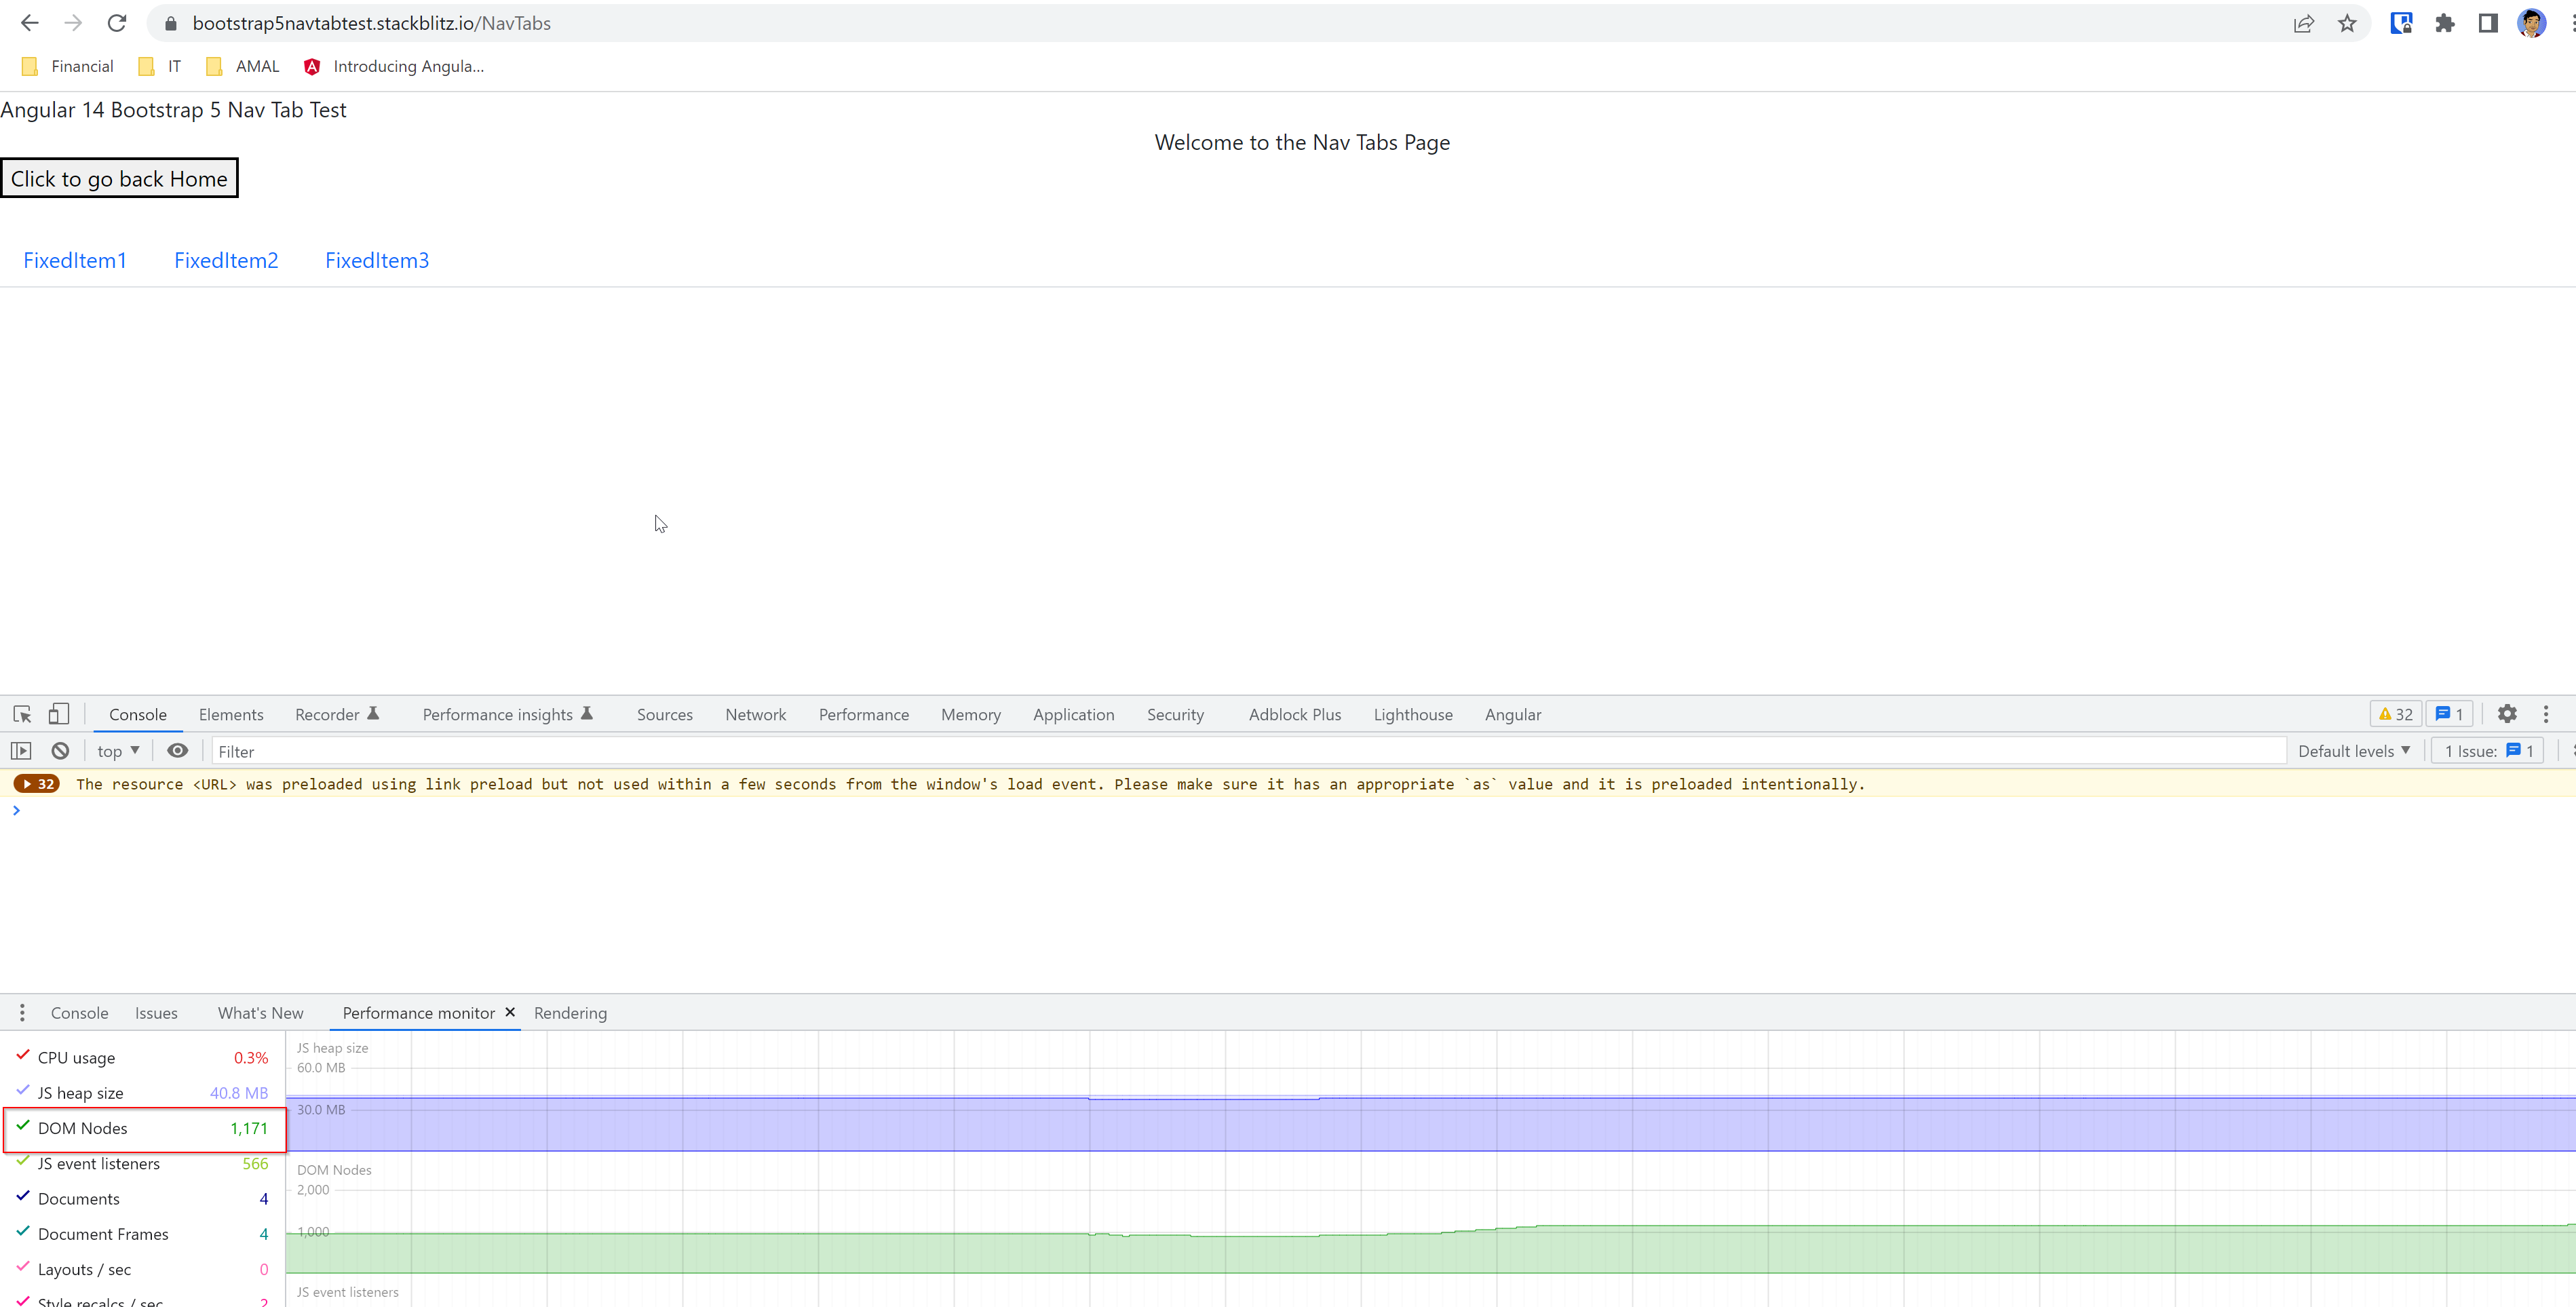Activate the inspect element picker icon

tap(22, 714)
